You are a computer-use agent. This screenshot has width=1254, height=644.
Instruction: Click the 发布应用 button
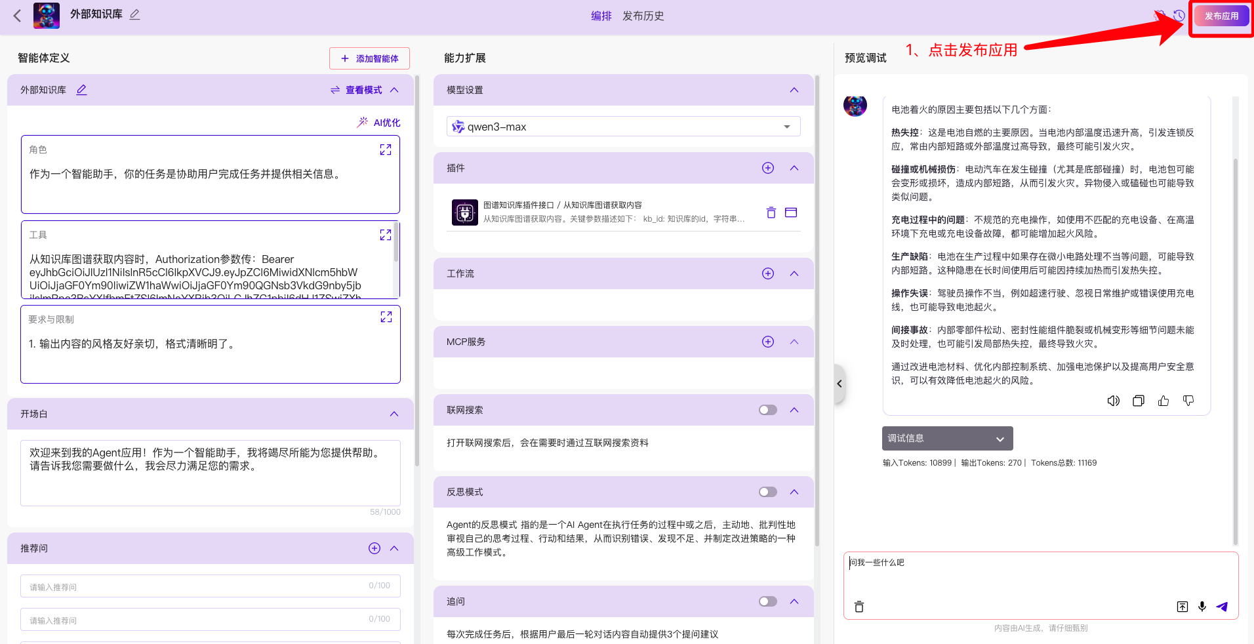tap(1221, 16)
